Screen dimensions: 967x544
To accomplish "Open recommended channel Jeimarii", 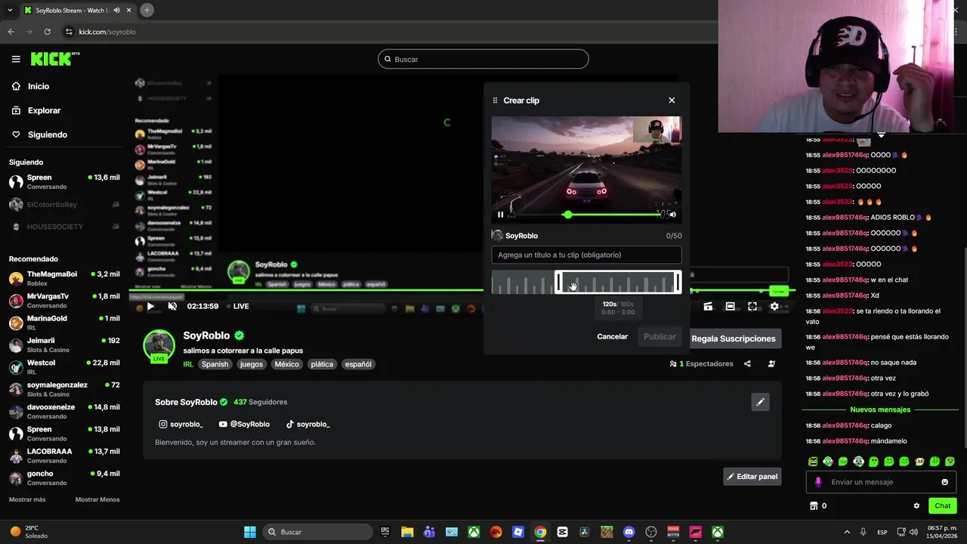I will [x=64, y=345].
